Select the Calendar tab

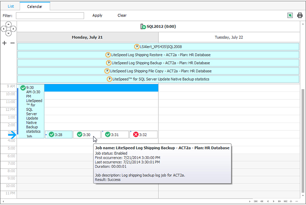tap(35, 6)
